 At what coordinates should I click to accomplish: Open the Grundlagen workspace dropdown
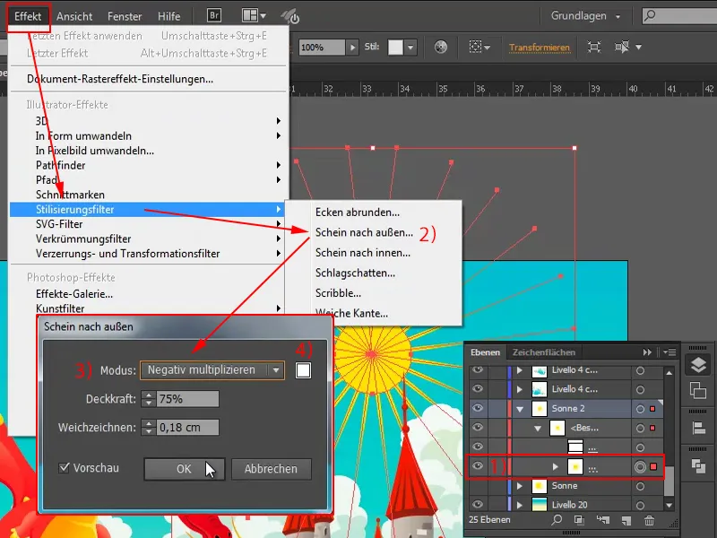(586, 16)
